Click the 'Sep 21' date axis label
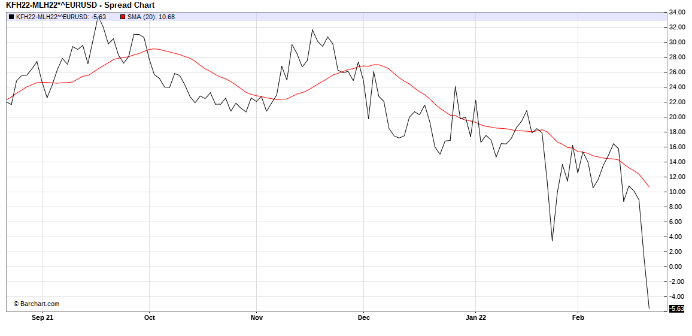The image size is (692, 336). pyautogui.click(x=43, y=317)
